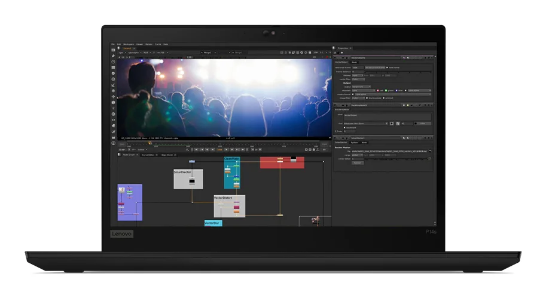Open the viewer rec709 colorspace dropdown
546x298 pixels.
[x=163, y=53]
